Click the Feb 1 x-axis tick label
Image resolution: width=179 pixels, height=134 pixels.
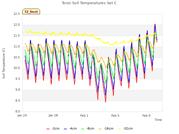pyautogui.click(x=84, y=116)
